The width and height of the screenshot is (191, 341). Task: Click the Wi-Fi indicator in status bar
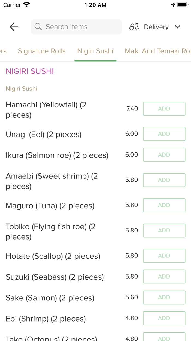coord(25,4)
